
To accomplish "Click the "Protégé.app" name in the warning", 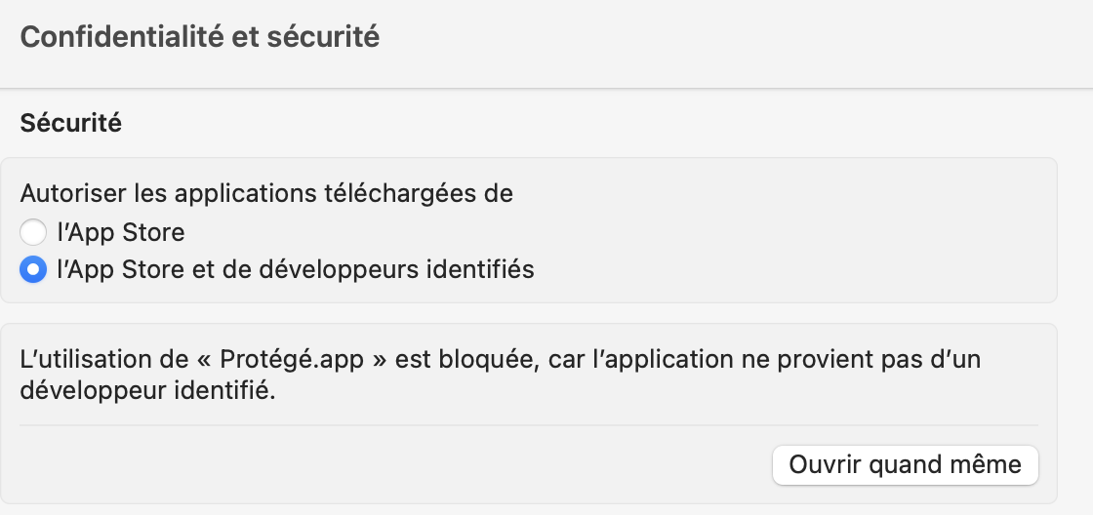I will point(291,359).
